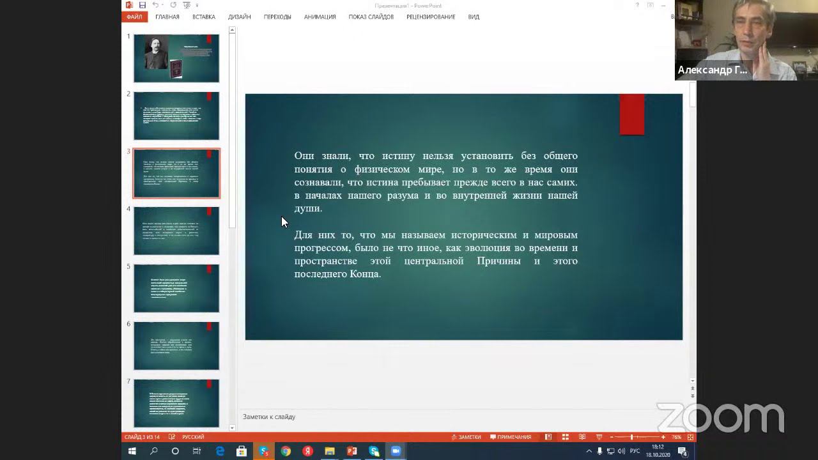This screenshot has height=460, width=818.
Task: Open Windows taskbar search
Action: click(154, 451)
